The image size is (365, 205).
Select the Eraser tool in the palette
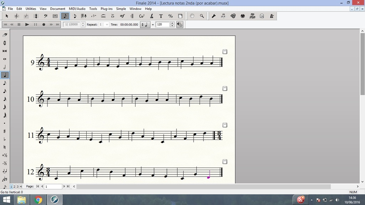(x=5, y=35)
